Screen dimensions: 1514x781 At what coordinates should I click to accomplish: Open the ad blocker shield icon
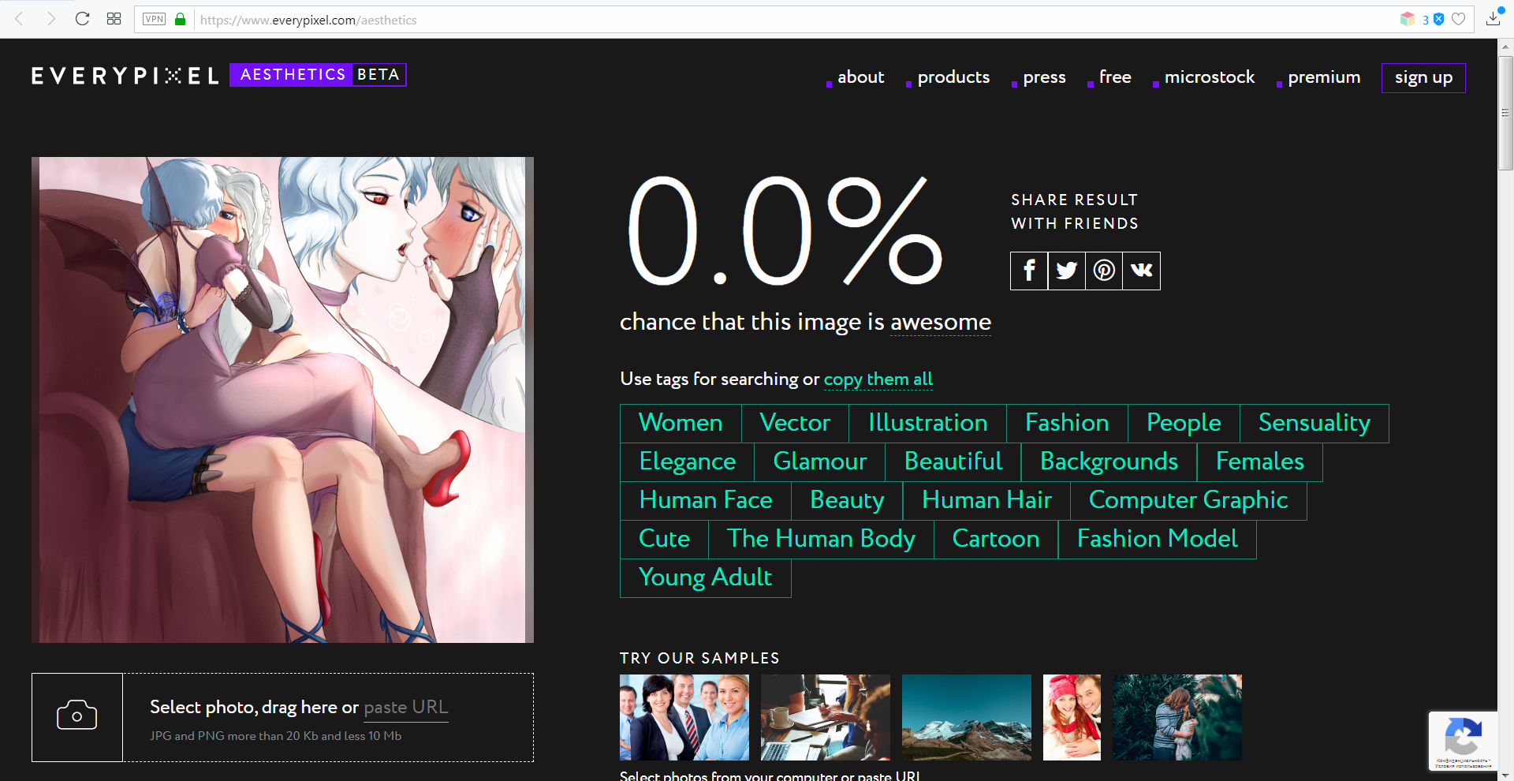(1438, 19)
